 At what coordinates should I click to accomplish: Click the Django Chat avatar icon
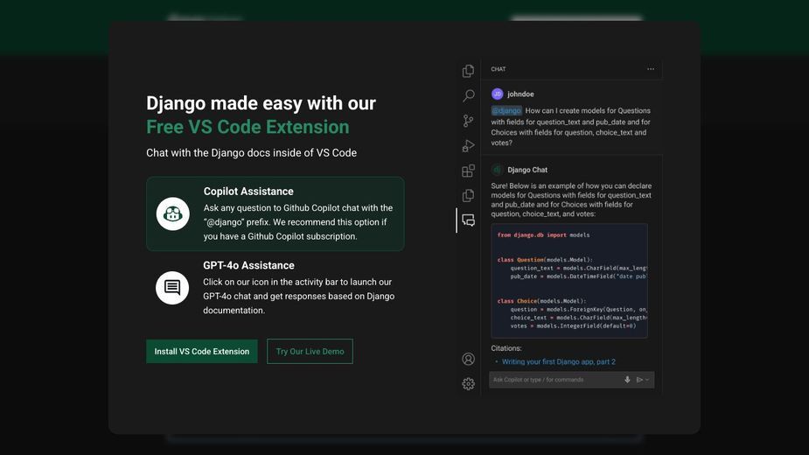coord(498,170)
